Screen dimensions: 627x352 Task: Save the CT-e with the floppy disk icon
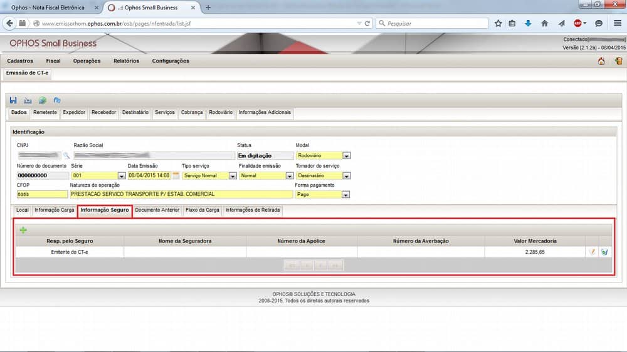(13, 100)
